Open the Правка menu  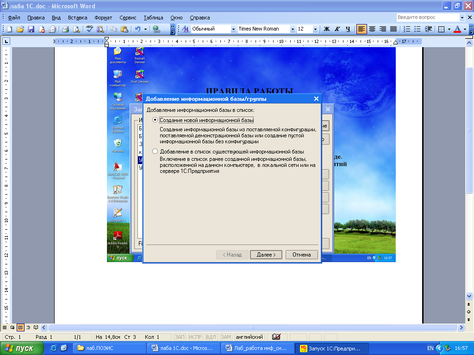(36, 18)
